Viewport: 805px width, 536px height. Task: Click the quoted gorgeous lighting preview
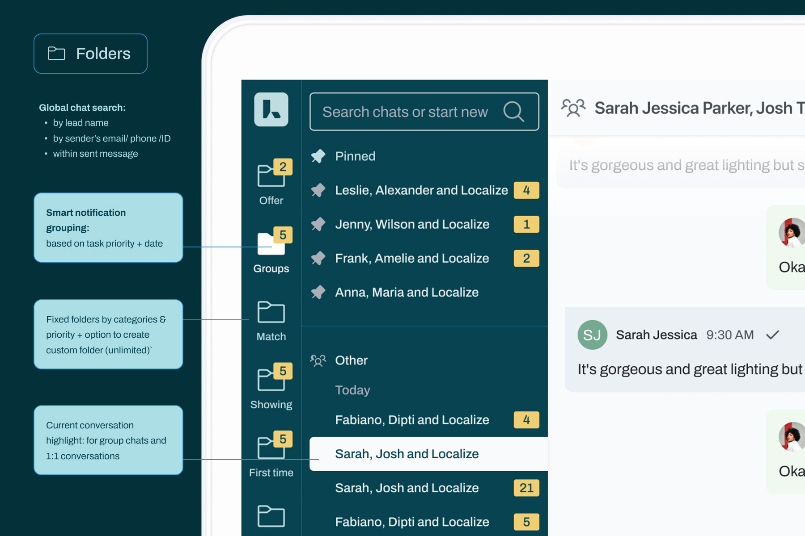pos(686,165)
